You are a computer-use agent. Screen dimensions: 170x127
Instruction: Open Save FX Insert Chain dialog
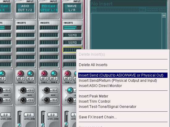(98, 117)
